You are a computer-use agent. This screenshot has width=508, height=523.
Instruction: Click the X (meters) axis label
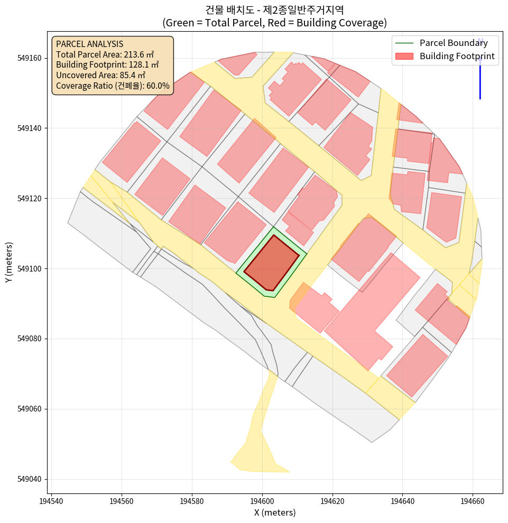[x=274, y=512]
